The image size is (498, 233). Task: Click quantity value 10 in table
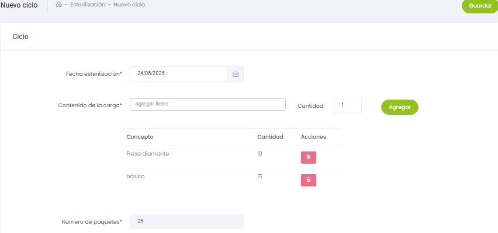pyautogui.click(x=260, y=154)
